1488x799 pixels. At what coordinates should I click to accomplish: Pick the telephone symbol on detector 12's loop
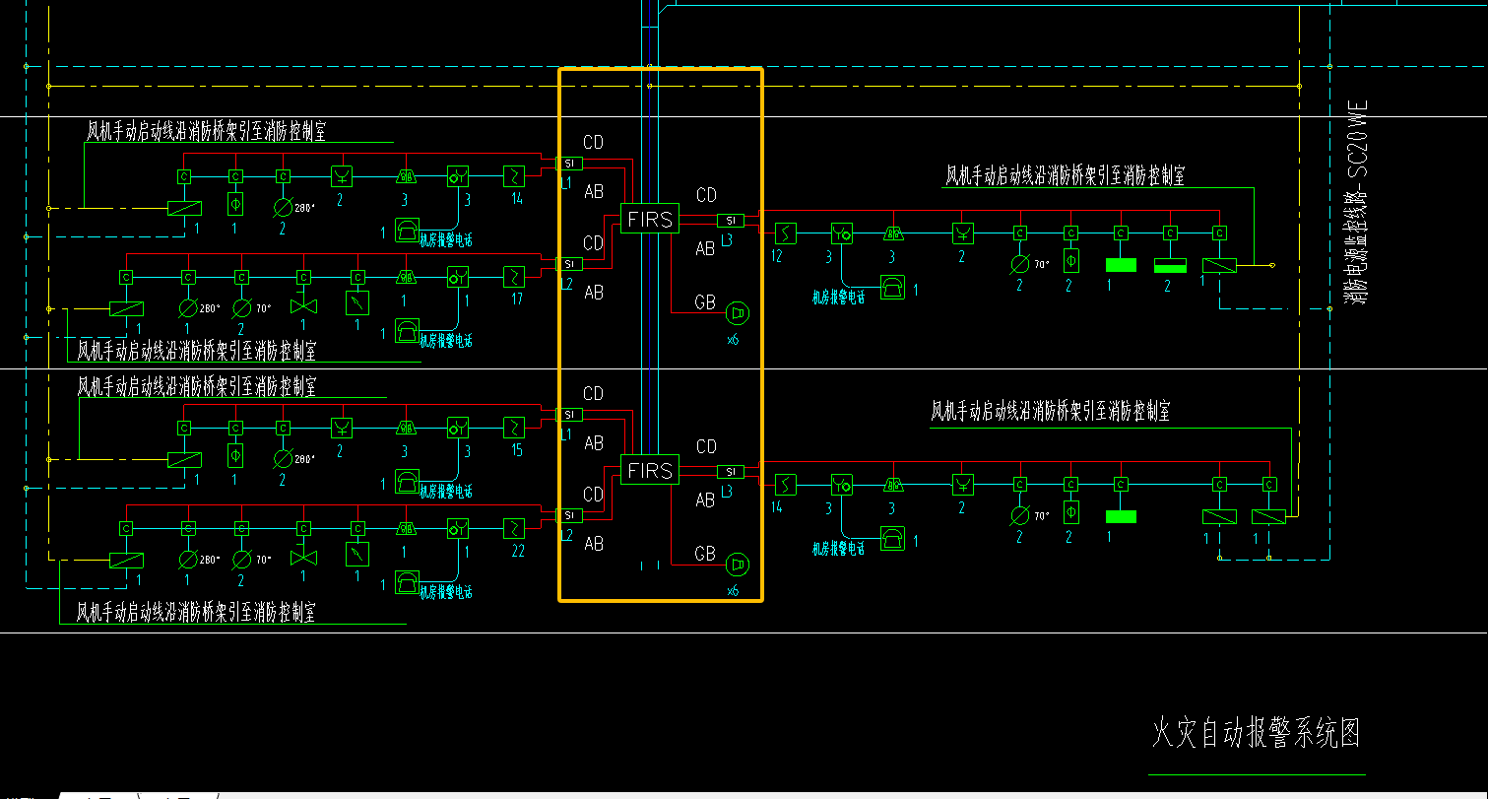892,287
